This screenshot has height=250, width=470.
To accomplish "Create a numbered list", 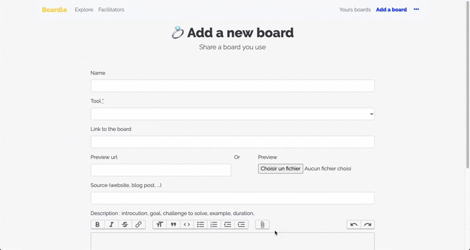I will [x=214, y=225].
